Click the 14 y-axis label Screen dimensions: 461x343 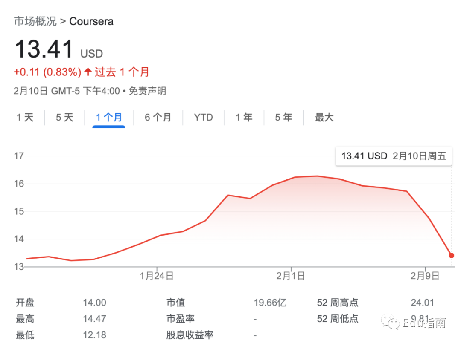[x=19, y=239]
